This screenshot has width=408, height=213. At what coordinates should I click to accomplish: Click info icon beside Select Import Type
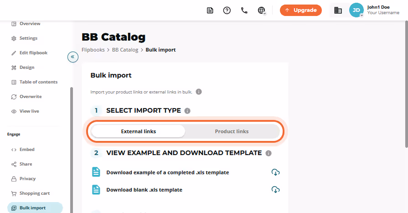coord(187,111)
